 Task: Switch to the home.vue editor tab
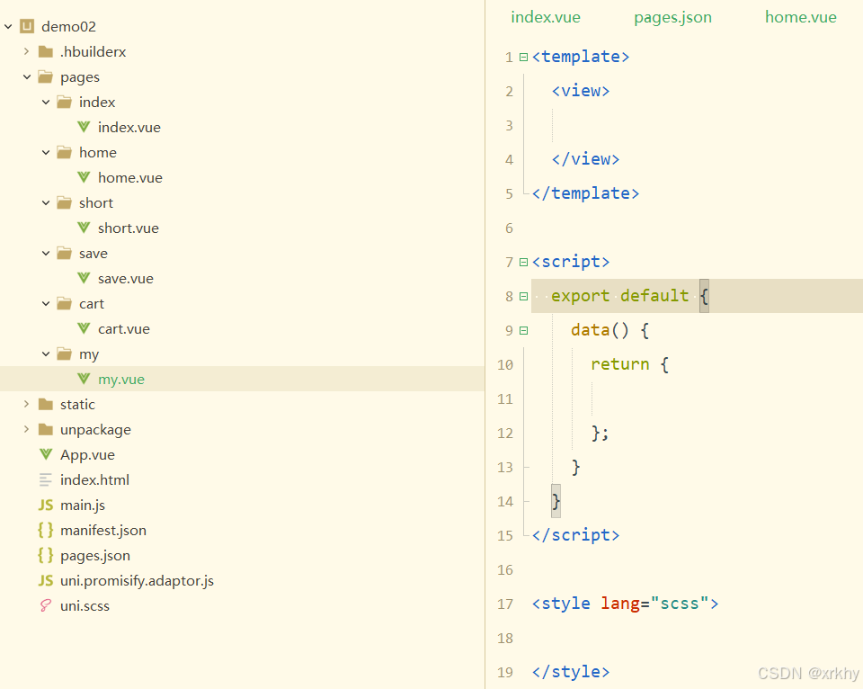[801, 17]
